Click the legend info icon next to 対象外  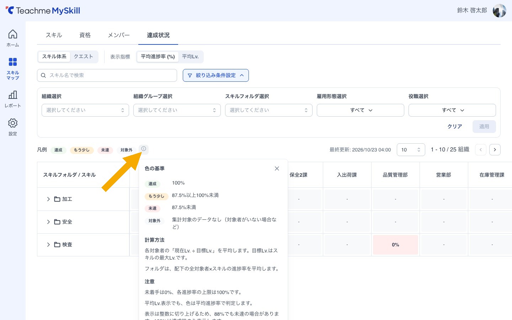144,149
